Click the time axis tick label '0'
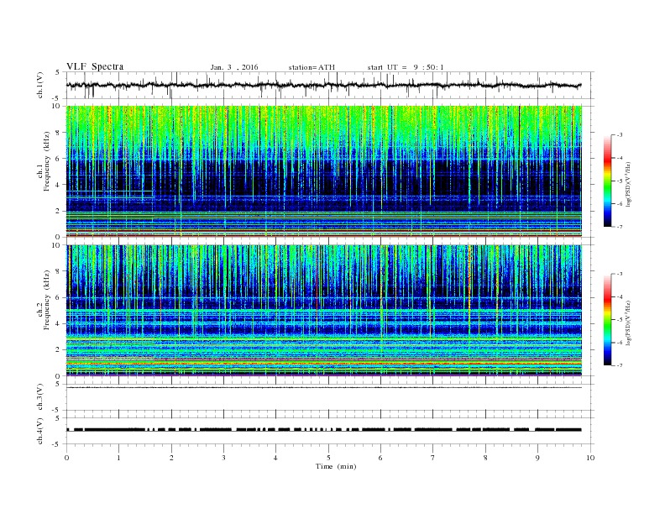The height and width of the screenshot is (514, 665). 66,458
